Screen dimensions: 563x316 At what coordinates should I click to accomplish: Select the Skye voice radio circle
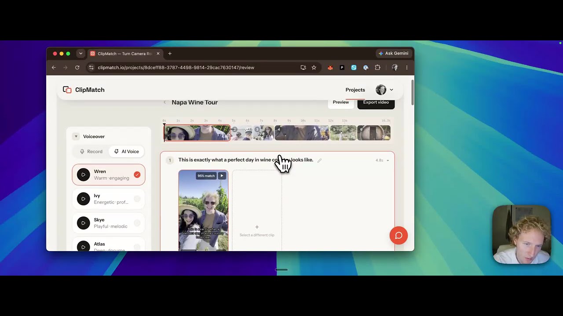[x=137, y=223]
